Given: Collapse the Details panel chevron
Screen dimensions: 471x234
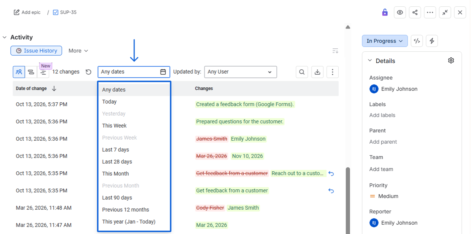Looking at the screenshot, I should [370, 60].
